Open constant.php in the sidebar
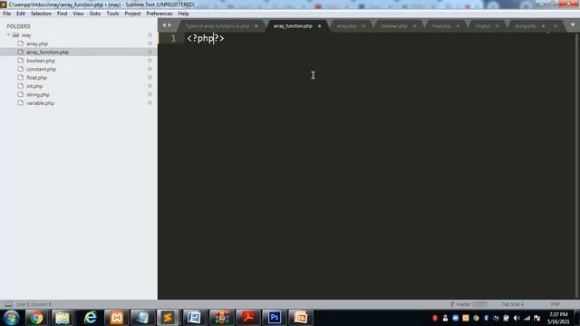 (41, 69)
